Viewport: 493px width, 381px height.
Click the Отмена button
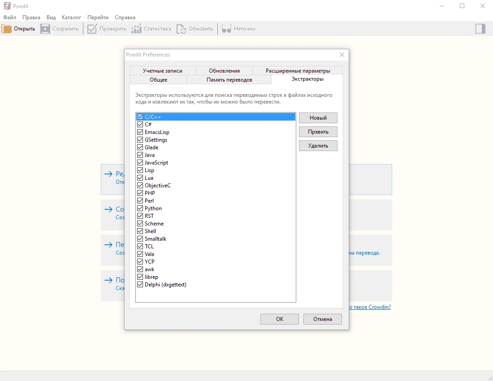tap(323, 319)
